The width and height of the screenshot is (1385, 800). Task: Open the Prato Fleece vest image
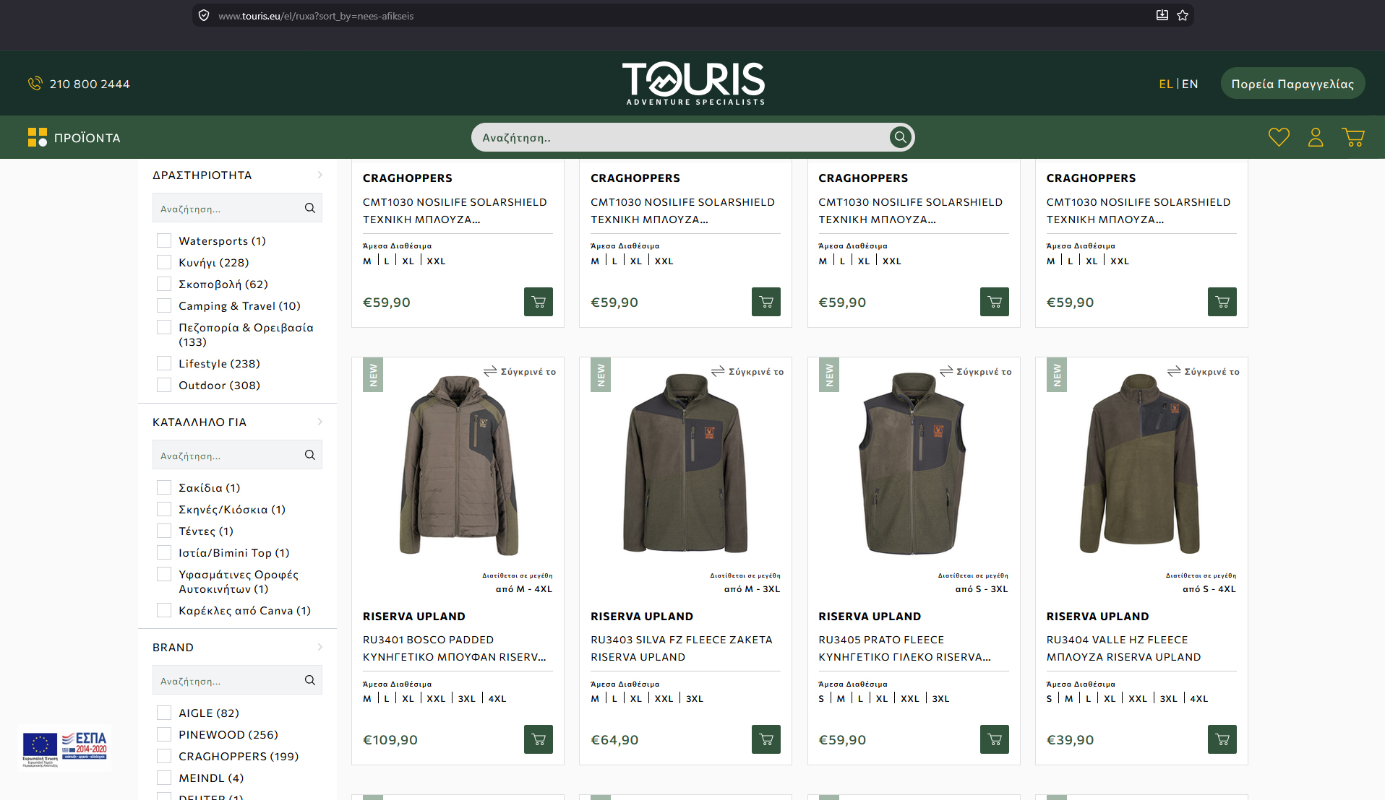point(913,464)
